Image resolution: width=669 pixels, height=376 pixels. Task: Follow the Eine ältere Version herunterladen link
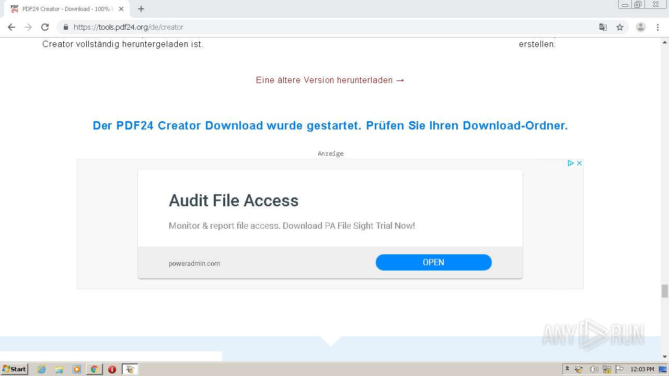pos(330,80)
